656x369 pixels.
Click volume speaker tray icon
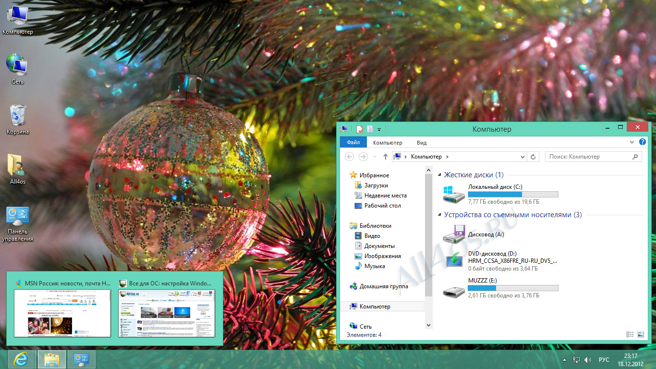(x=587, y=360)
